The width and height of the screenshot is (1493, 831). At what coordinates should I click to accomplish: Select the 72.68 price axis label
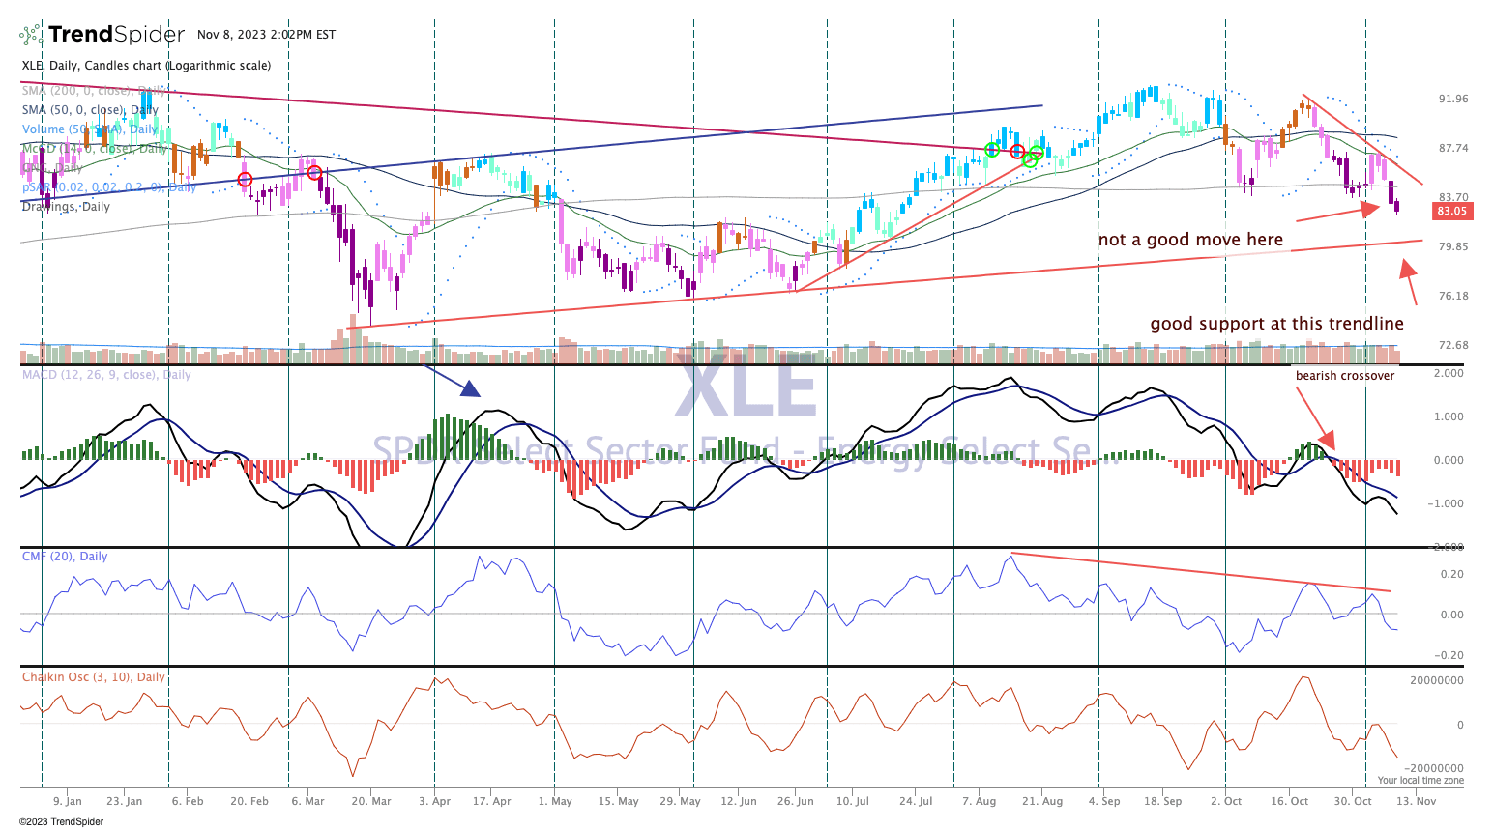[1453, 345]
